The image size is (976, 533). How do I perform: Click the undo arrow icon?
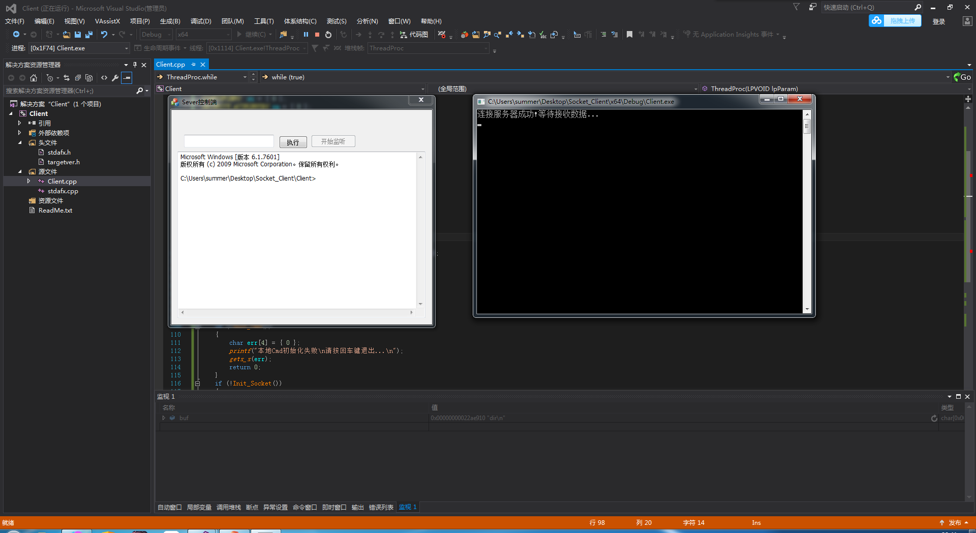pyautogui.click(x=104, y=35)
